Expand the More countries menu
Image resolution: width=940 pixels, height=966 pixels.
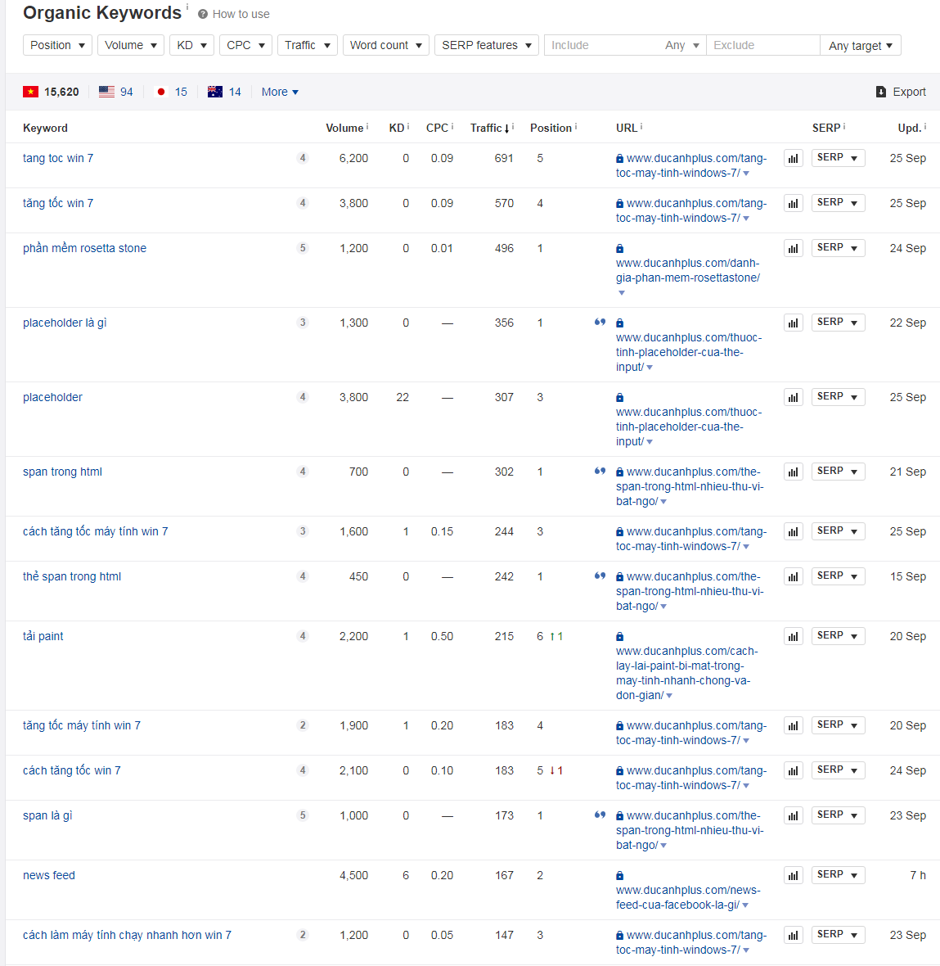tap(280, 92)
